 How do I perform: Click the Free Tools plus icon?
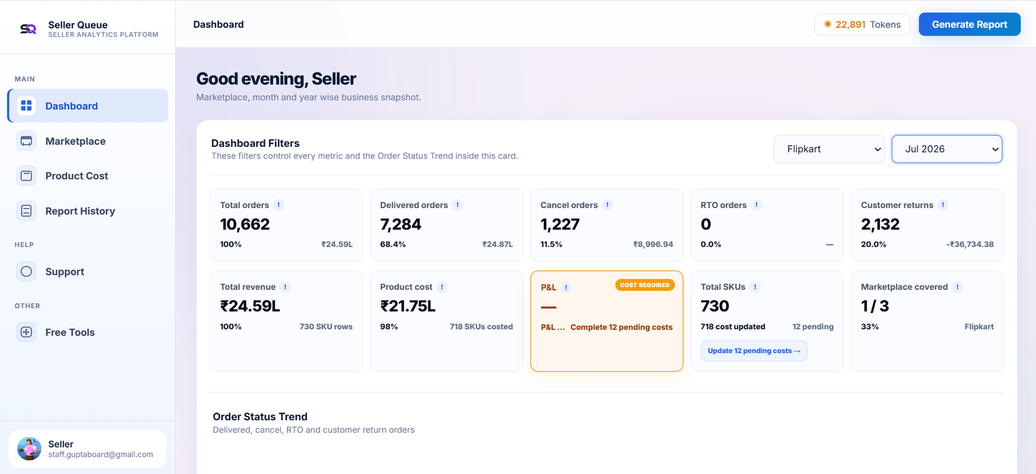[27, 332]
